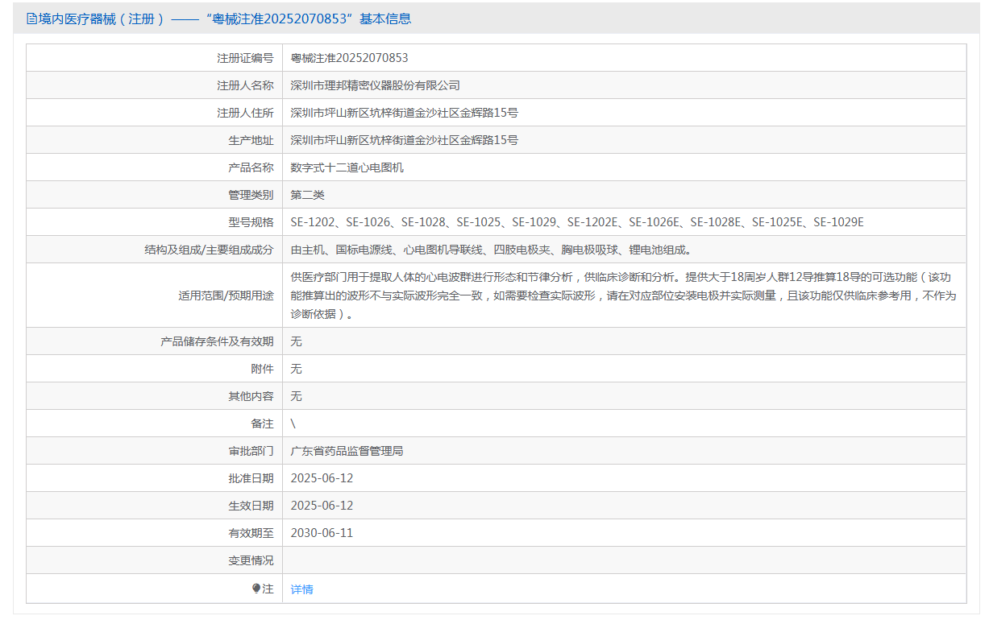Click the 管理类别 label cell
989x624 pixels.
(x=154, y=195)
